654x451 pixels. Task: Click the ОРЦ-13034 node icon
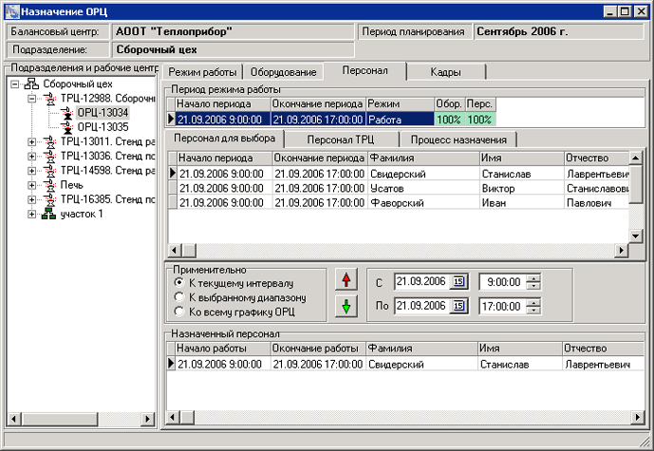click(66, 113)
